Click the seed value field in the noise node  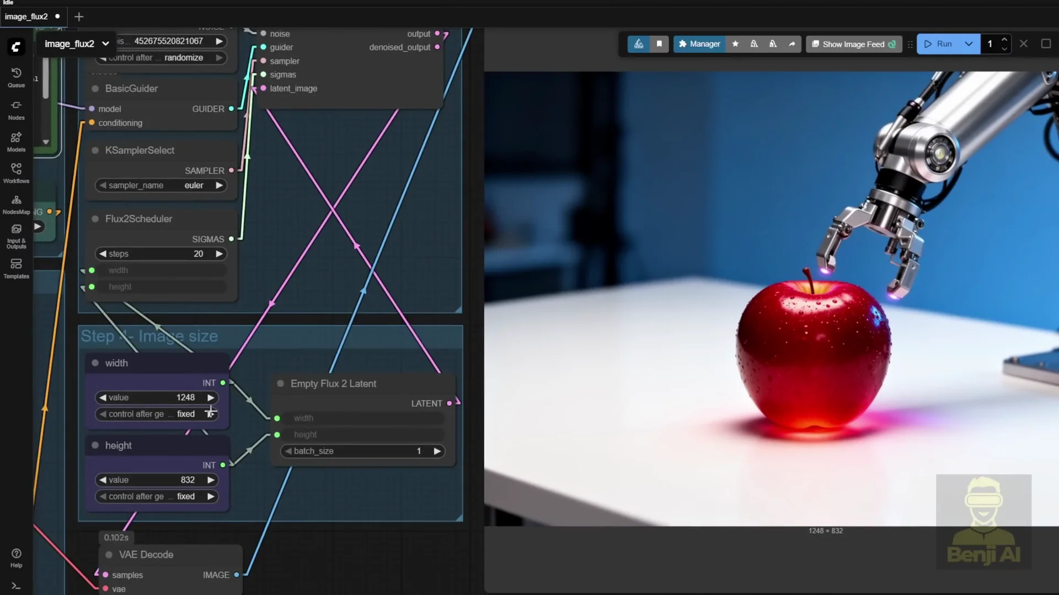tap(168, 41)
